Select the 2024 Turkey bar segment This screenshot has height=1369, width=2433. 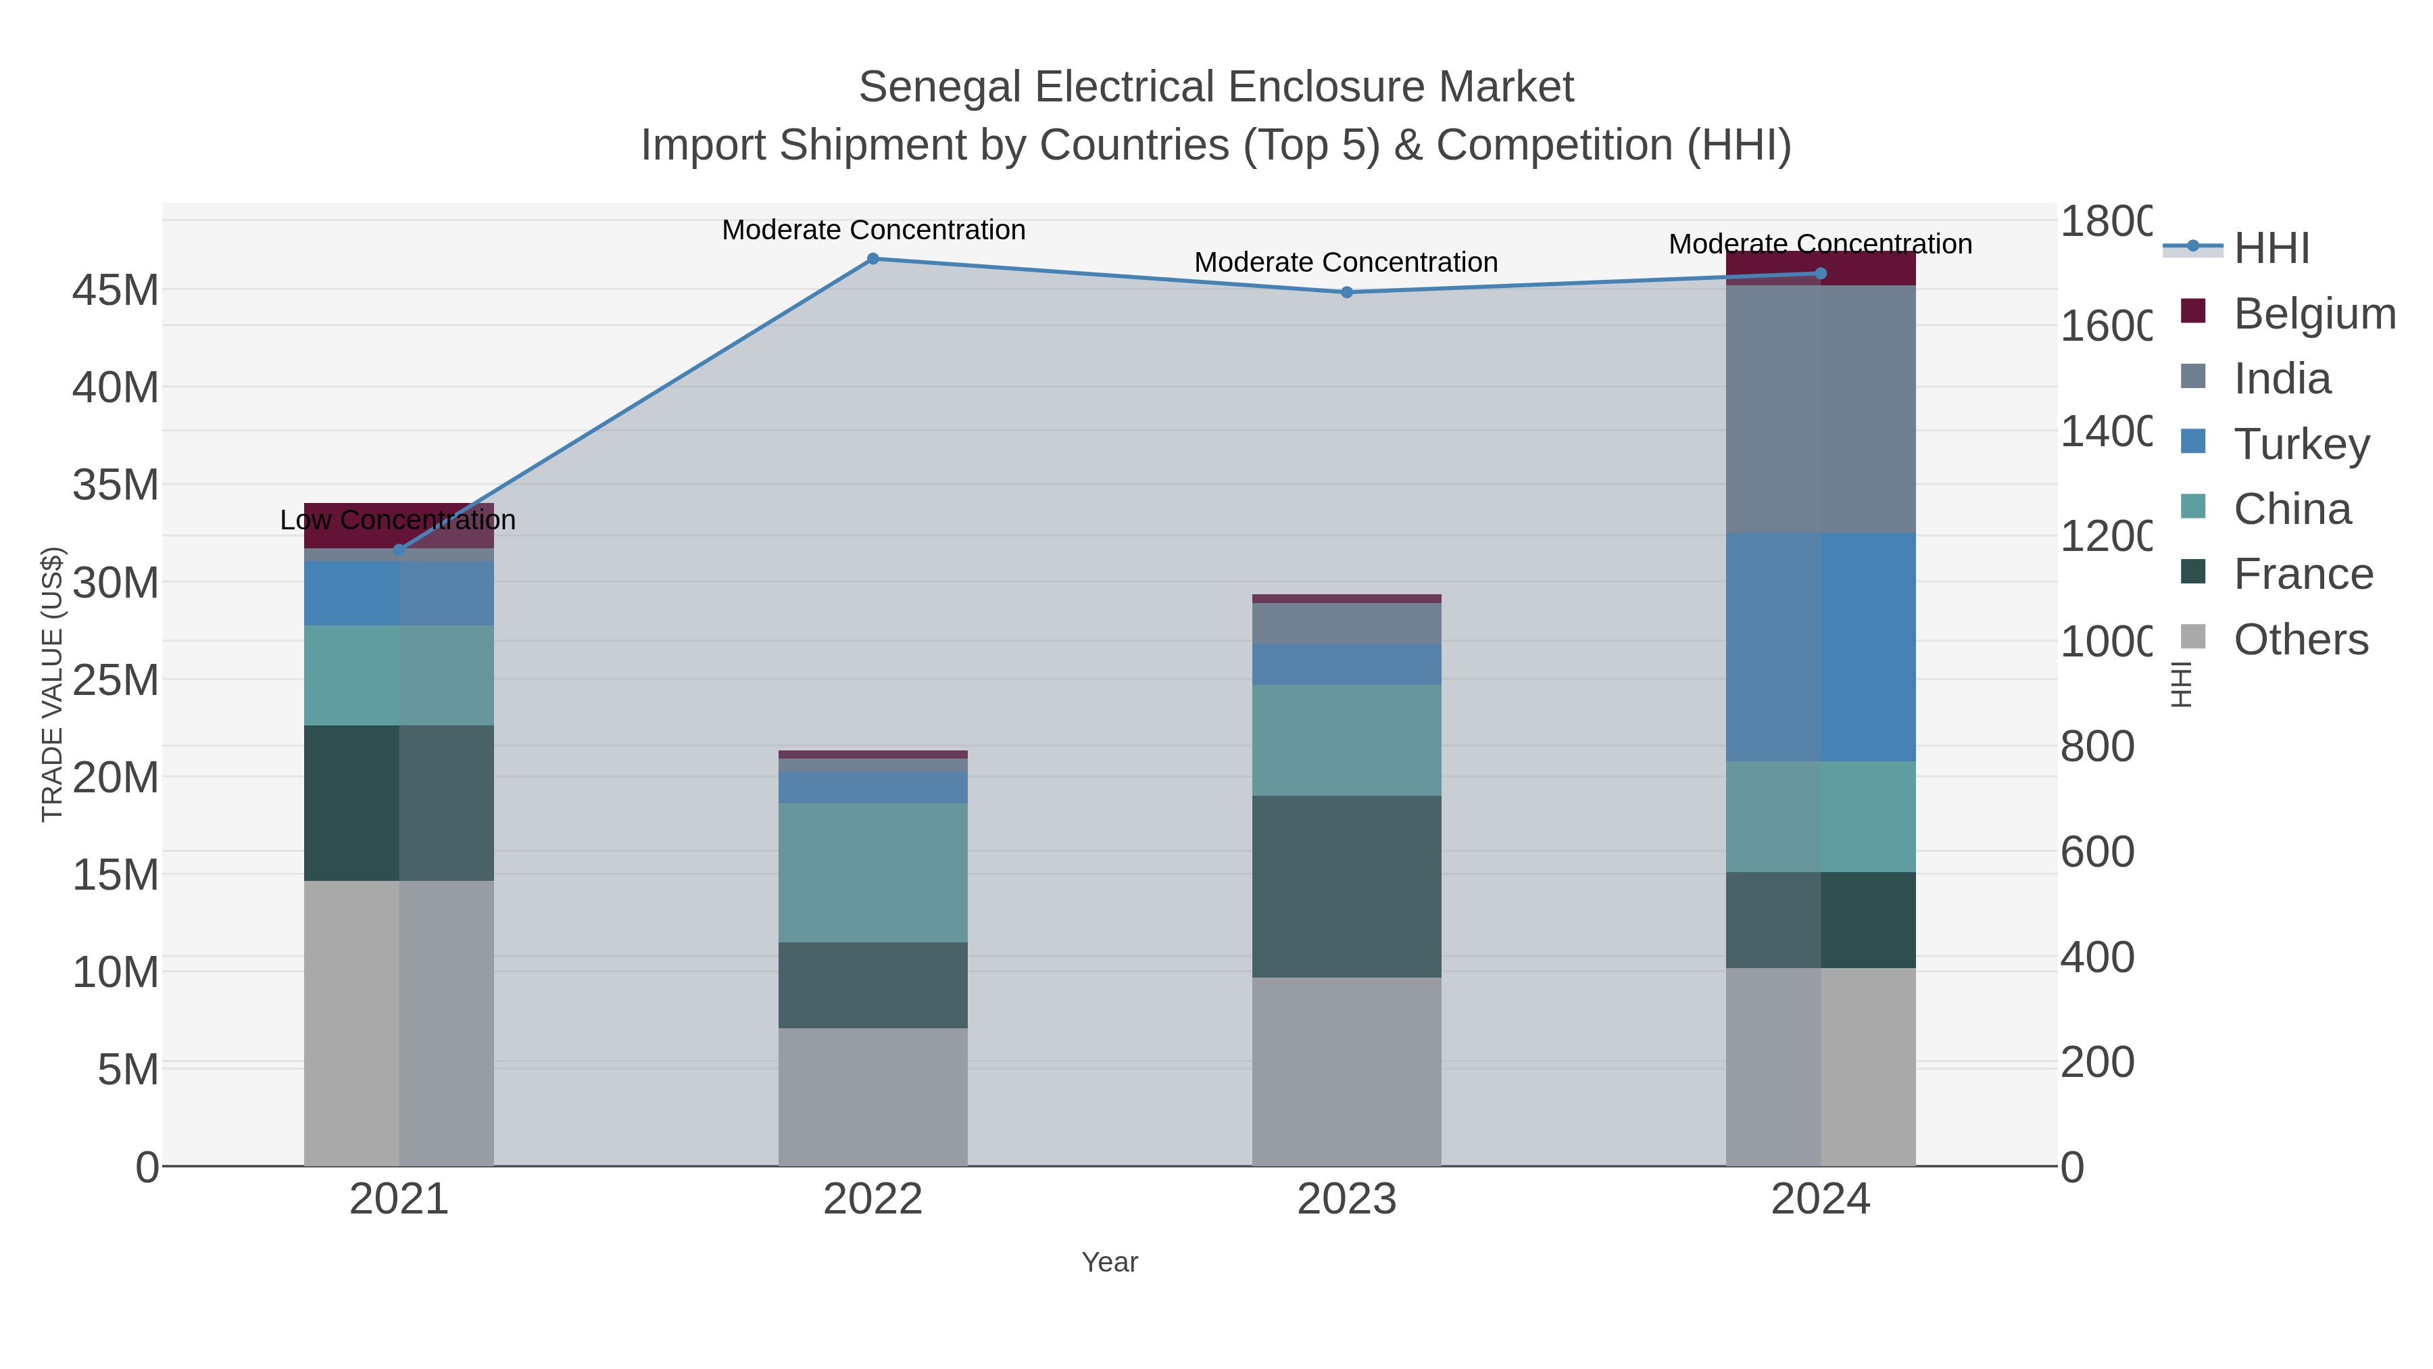tap(1821, 647)
